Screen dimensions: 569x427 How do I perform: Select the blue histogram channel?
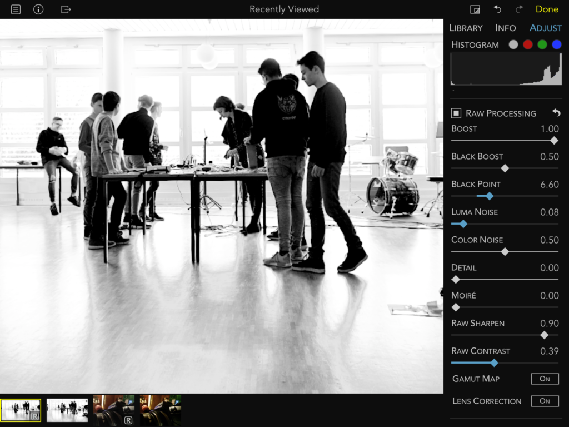tap(557, 44)
